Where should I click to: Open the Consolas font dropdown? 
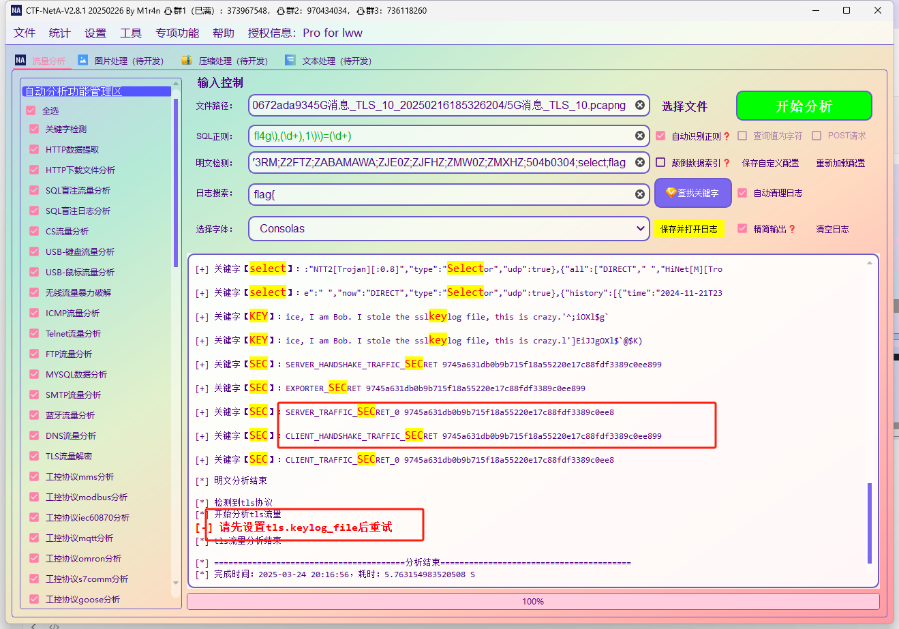coord(640,228)
